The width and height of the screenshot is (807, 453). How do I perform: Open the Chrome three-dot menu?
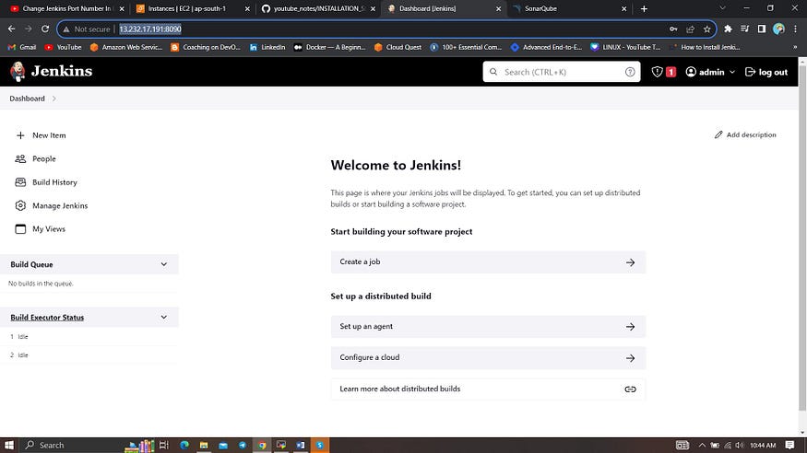pos(796,29)
